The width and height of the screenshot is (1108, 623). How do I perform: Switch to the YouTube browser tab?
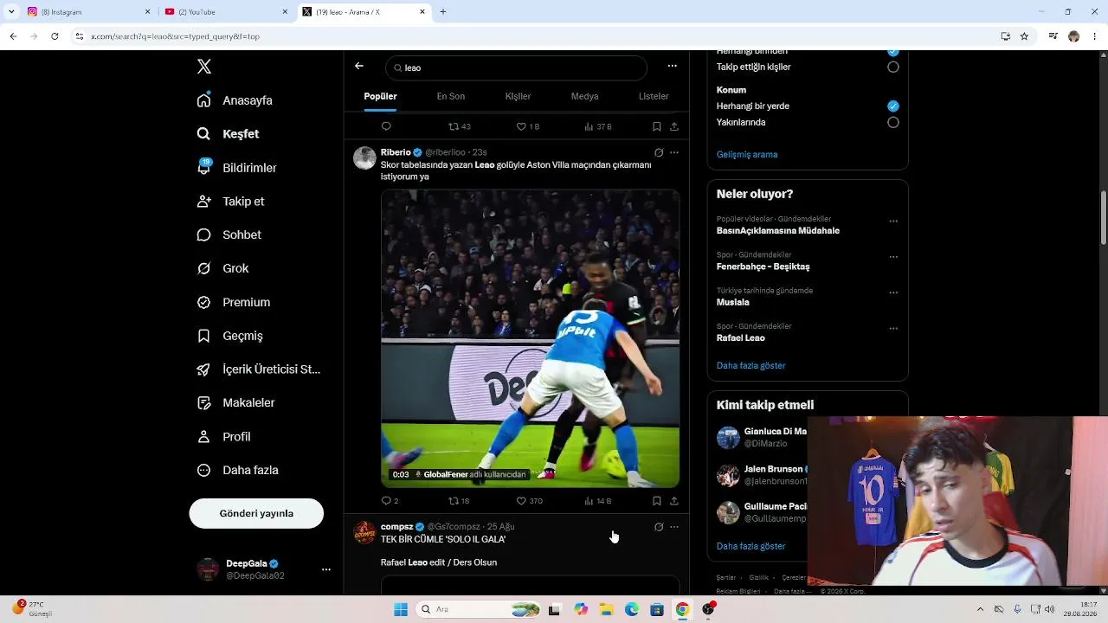[x=227, y=12]
